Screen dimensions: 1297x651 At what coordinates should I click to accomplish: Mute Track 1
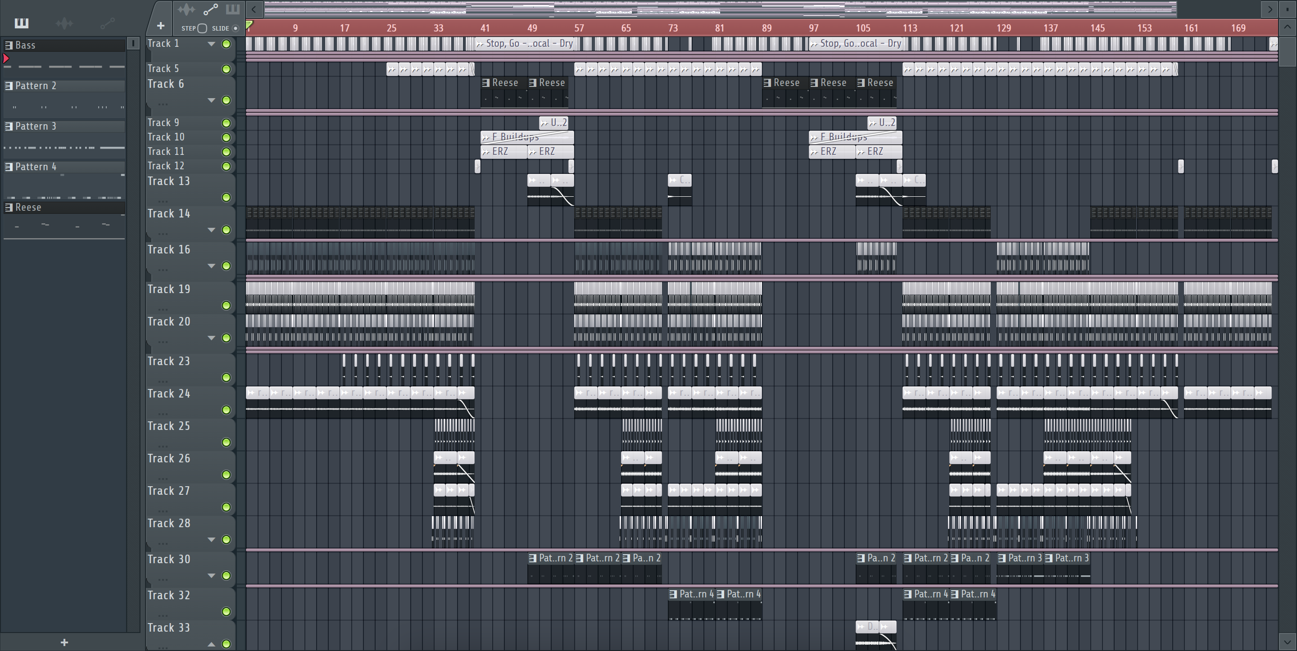[x=227, y=44]
